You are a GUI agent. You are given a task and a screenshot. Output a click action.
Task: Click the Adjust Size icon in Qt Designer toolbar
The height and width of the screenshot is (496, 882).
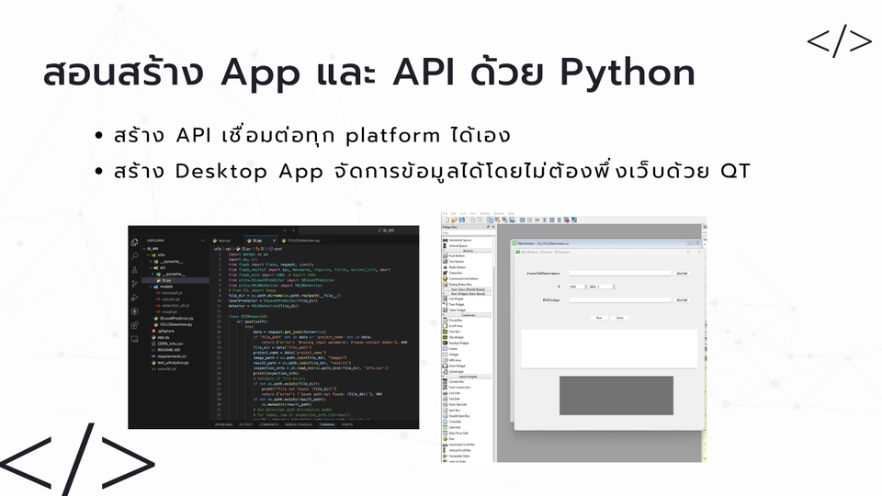click(x=573, y=220)
